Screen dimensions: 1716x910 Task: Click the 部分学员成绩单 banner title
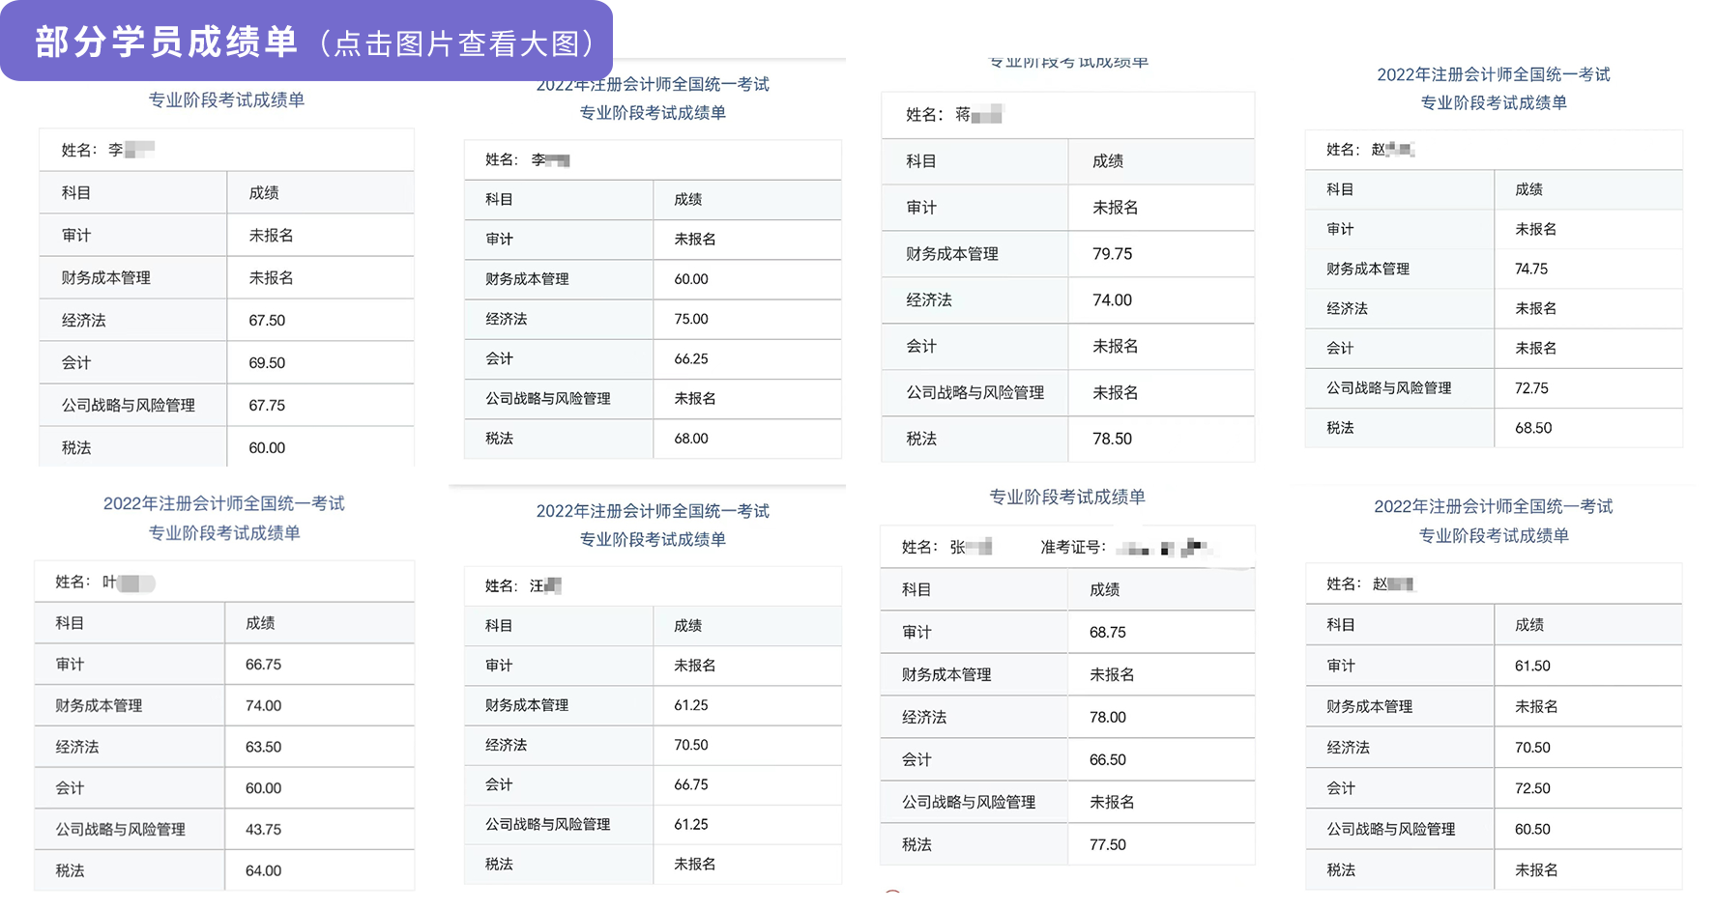point(166,43)
